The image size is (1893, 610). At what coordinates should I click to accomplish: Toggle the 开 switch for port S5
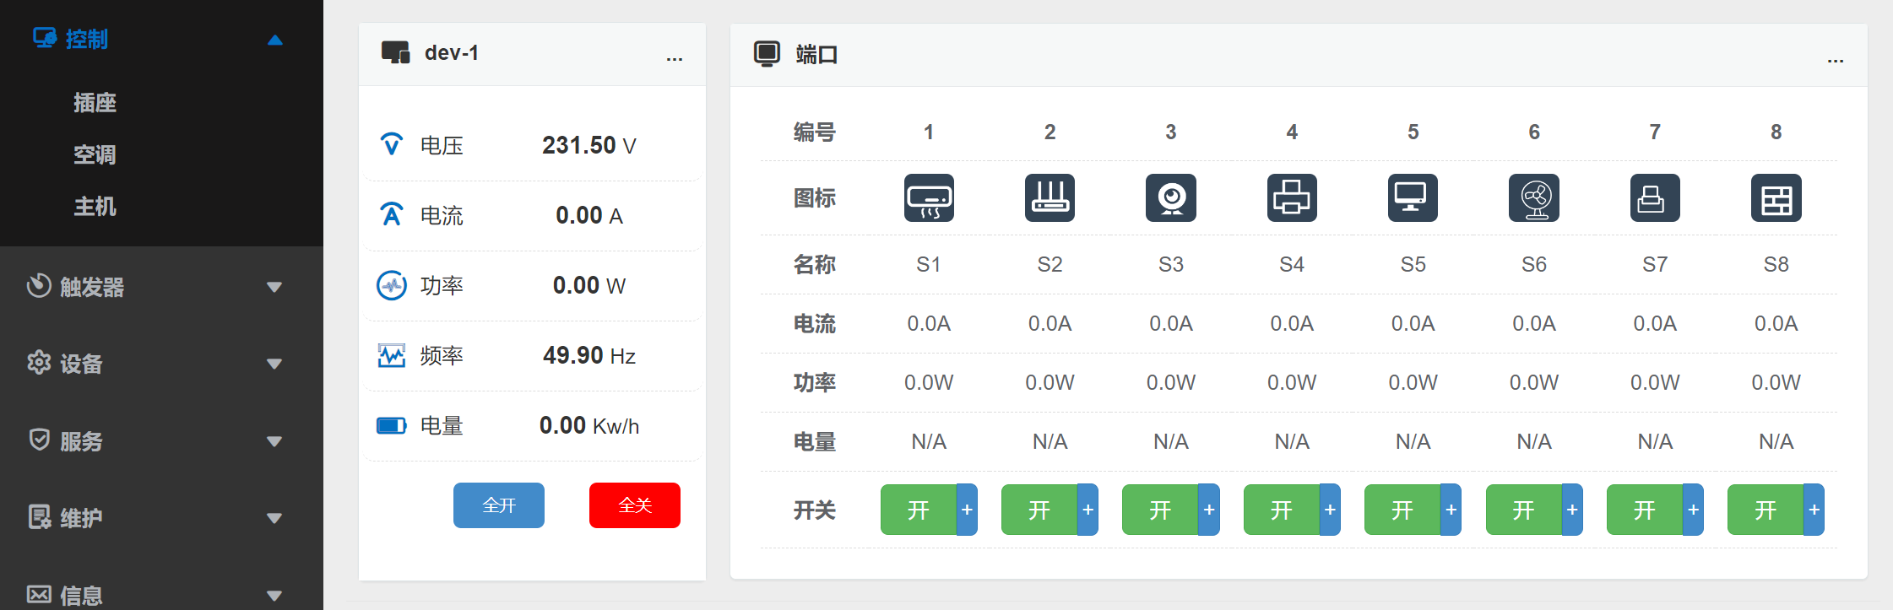(1402, 510)
